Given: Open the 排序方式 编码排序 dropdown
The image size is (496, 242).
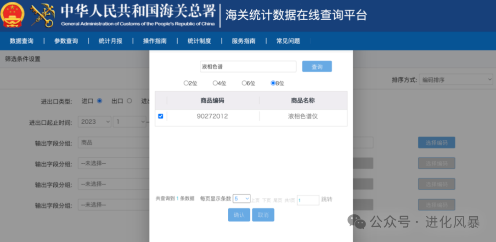Looking at the screenshot, I should click(456, 80).
